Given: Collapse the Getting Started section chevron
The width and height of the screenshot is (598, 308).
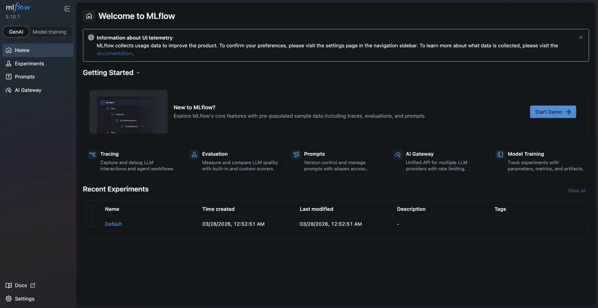Looking at the screenshot, I should (x=138, y=73).
